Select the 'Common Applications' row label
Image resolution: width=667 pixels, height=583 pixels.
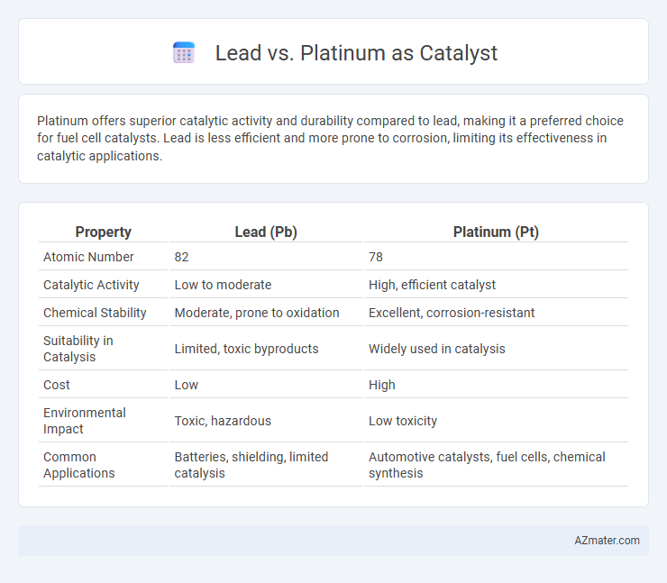[x=79, y=465]
